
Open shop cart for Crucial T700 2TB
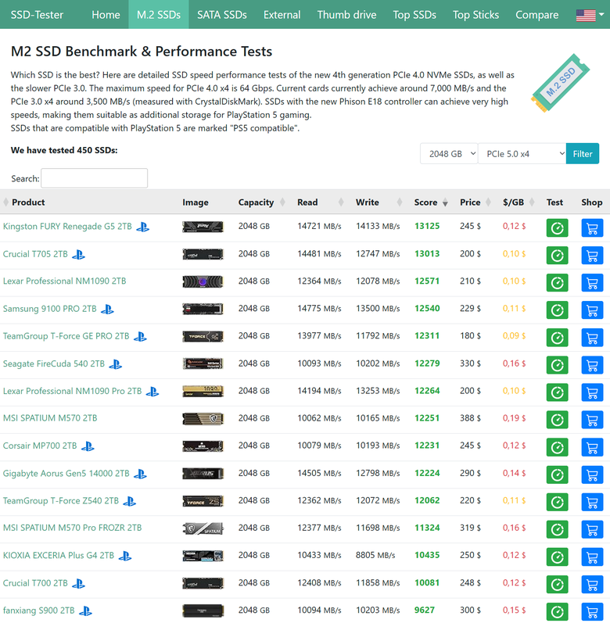[x=592, y=585]
